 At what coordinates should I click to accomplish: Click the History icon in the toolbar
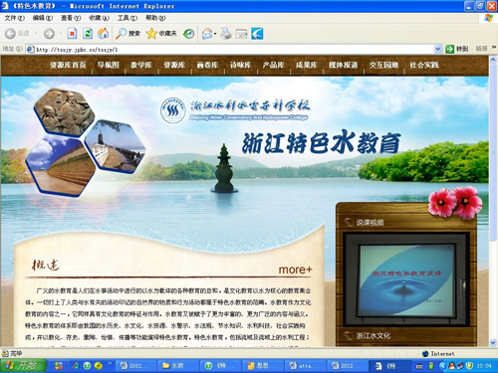click(188, 34)
